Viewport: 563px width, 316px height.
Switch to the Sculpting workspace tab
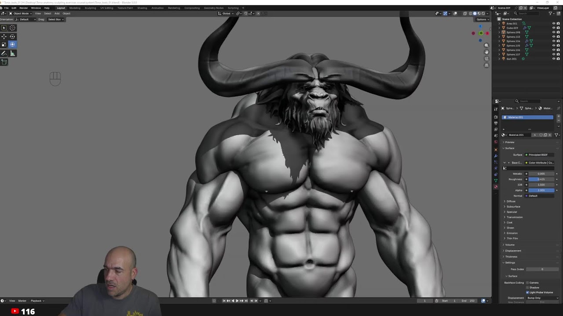click(90, 8)
